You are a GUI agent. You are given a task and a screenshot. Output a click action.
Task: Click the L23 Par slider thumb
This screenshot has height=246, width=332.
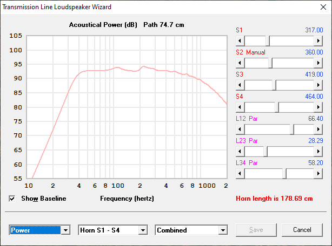point(265,152)
